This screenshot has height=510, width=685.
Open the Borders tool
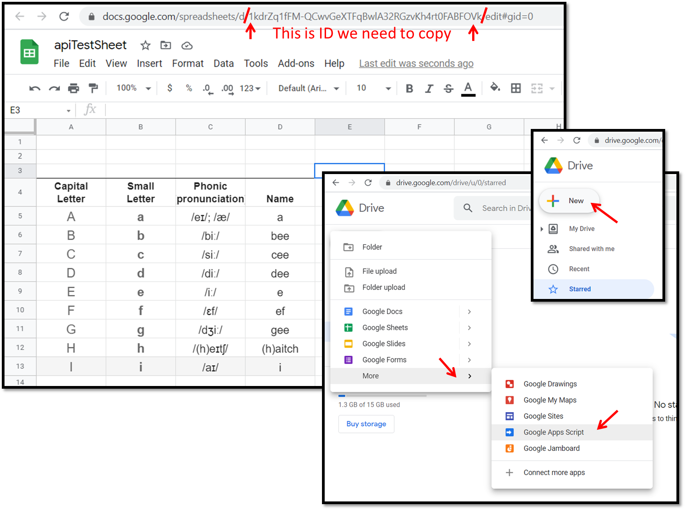coord(516,88)
